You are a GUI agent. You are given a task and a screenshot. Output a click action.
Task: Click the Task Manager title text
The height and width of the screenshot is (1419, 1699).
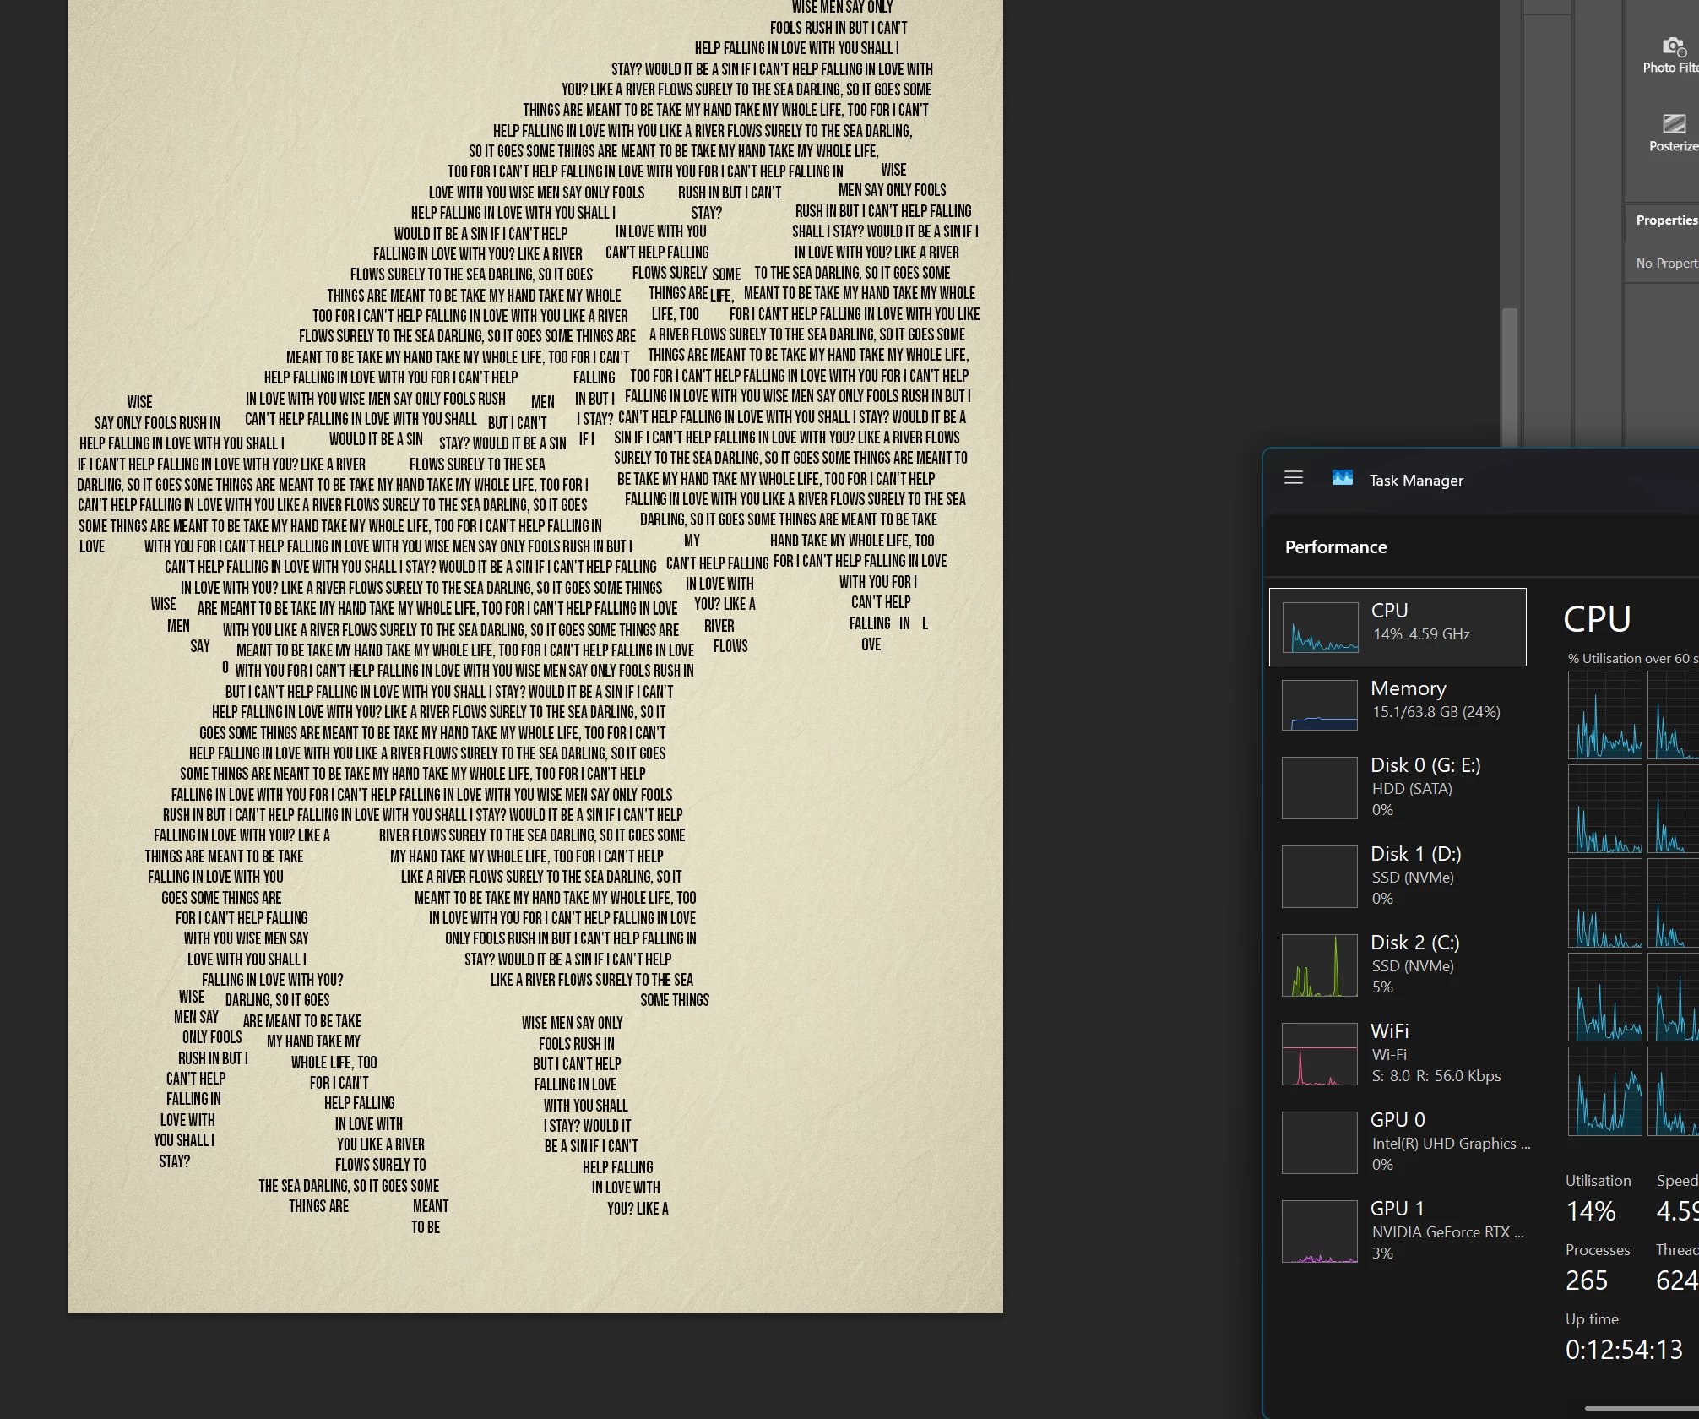(x=1416, y=481)
